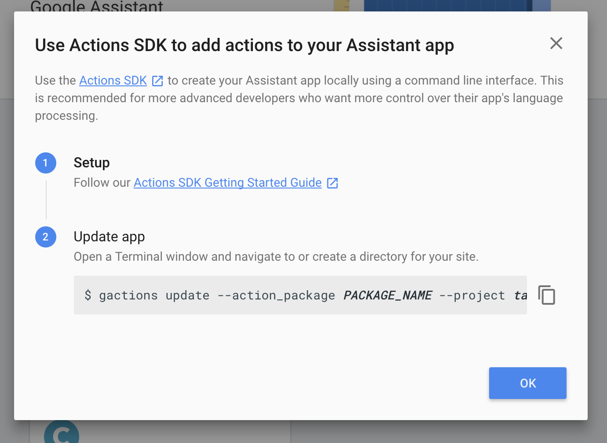The width and height of the screenshot is (607, 443).
Task: Open the Actions SDK link
Action: (x=113, y=81)
